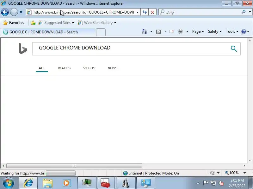
Task: Click the address bar URL field
Action: pyautogui.click(x=83, y=12)
